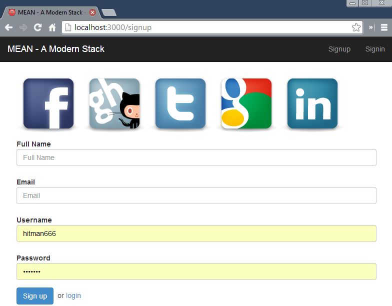Open the Chrome hamburger menu
The height and width of the screenshot is (306, 392).
point(384,27)
